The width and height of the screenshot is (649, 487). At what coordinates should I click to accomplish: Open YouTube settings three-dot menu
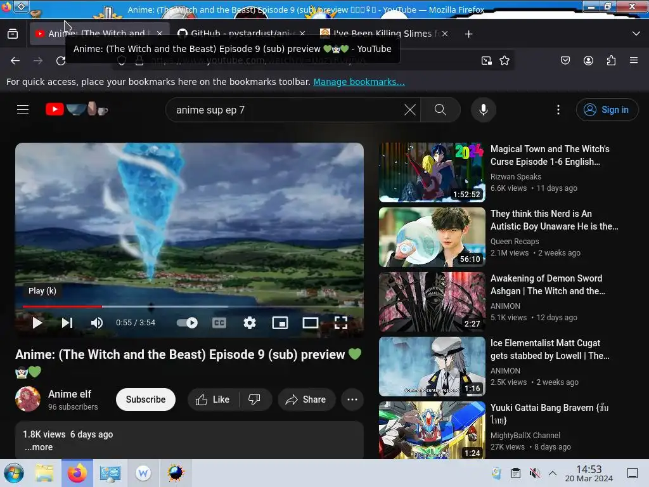coord(558,110)
